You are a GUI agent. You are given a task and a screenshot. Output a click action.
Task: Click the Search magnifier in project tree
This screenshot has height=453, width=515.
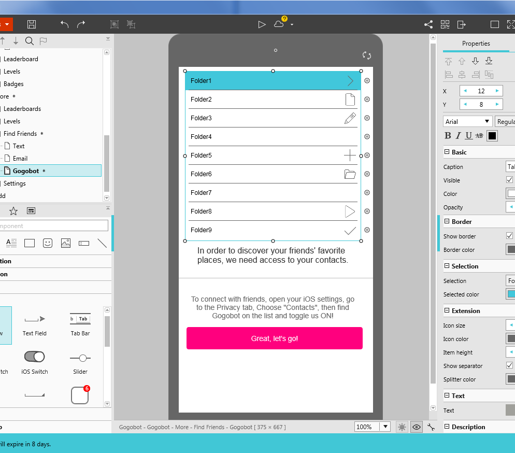29,41
